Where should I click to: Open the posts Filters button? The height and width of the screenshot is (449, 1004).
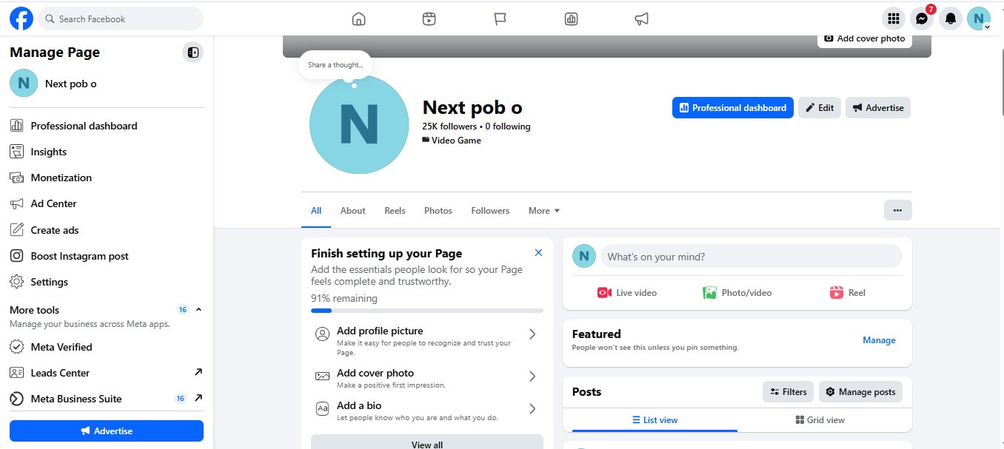789,392
